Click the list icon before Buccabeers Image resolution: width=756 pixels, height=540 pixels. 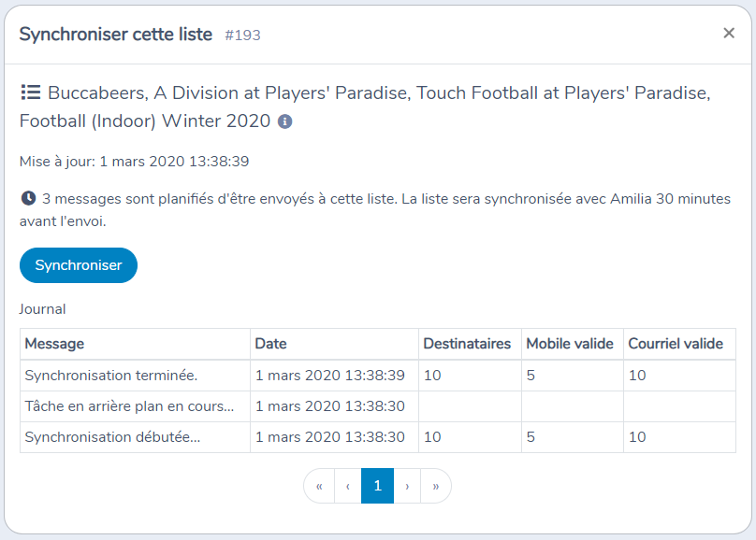pos(31,92)
